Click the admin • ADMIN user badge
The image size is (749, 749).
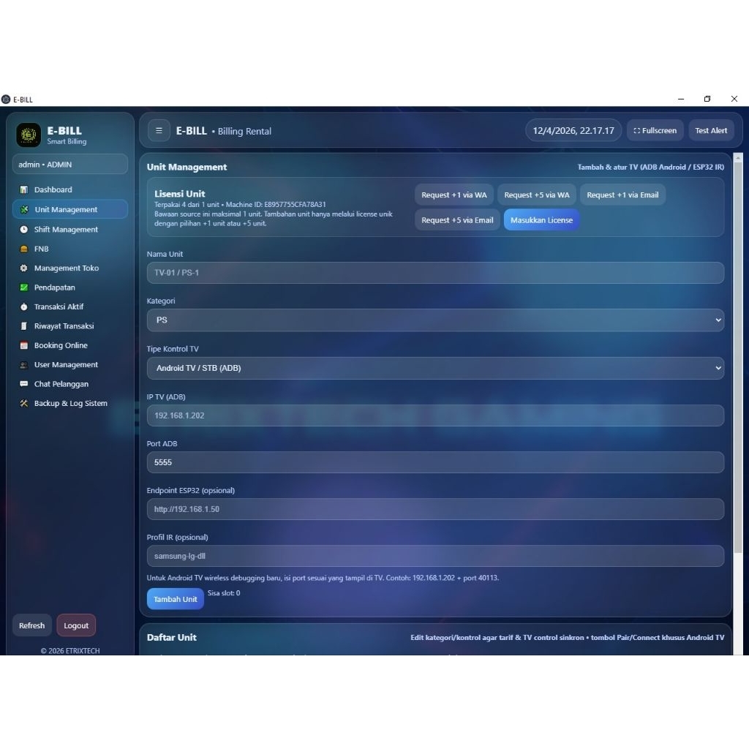point(69,165)
